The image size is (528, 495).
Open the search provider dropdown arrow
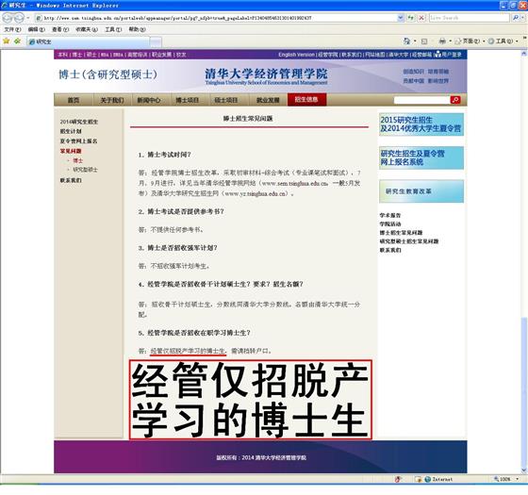pos(523,18)
